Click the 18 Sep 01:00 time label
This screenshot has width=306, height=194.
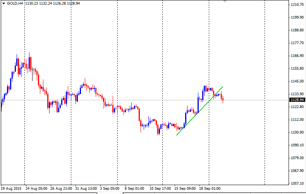[210, 189]
